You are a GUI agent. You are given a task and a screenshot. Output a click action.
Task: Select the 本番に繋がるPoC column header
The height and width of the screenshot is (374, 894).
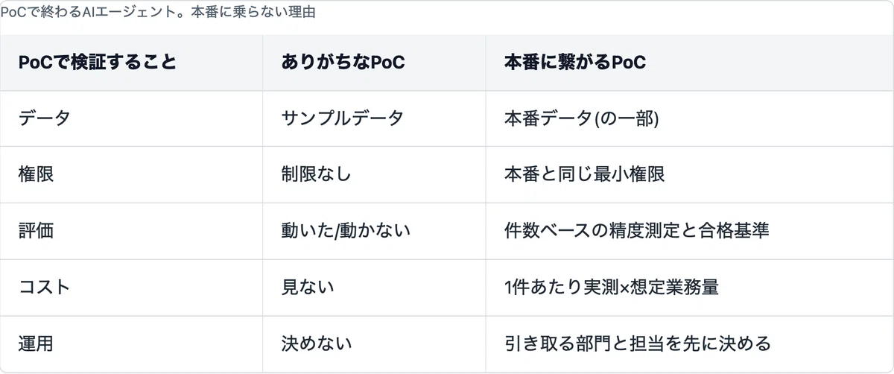coord(574,63)
